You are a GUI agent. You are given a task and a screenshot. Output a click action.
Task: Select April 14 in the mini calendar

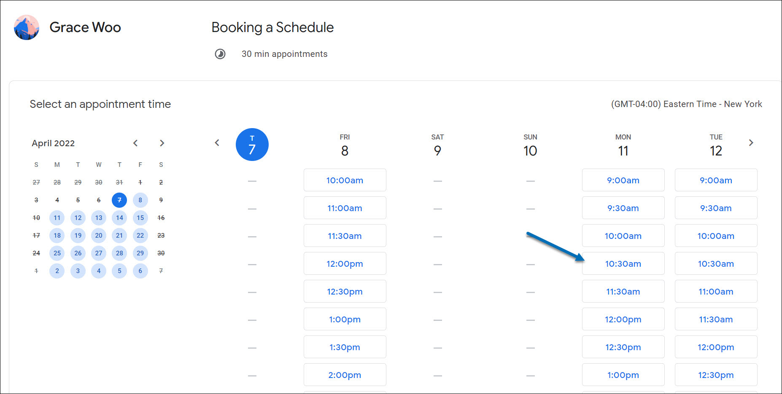pyautogui.click(x=119, y=218)
